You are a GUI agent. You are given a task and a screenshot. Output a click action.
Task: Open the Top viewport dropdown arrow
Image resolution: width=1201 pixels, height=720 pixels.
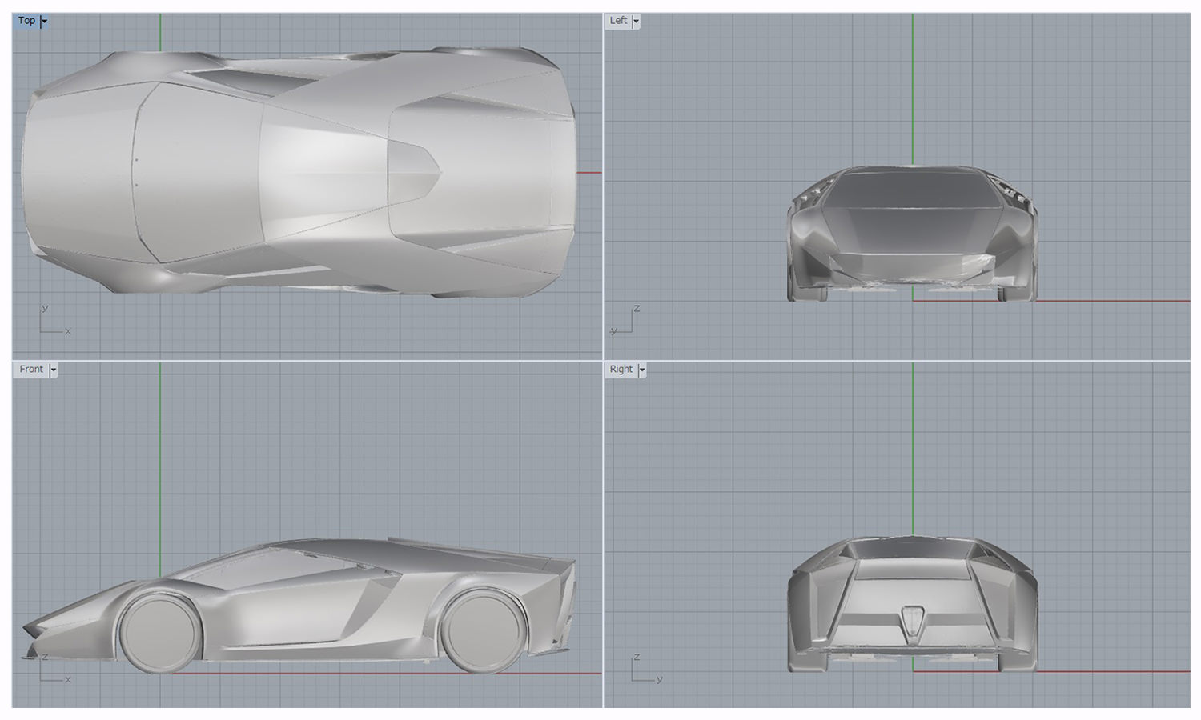[x=44, y=22]
